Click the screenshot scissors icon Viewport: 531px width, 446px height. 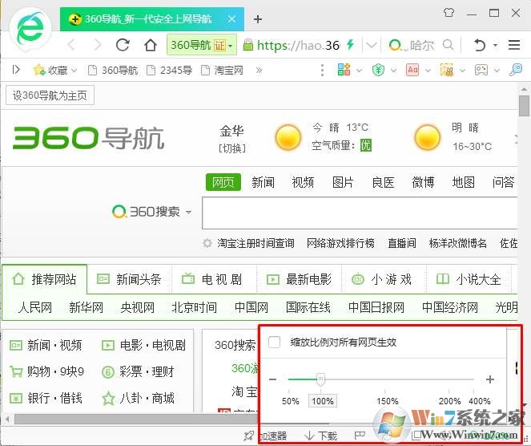447,70
